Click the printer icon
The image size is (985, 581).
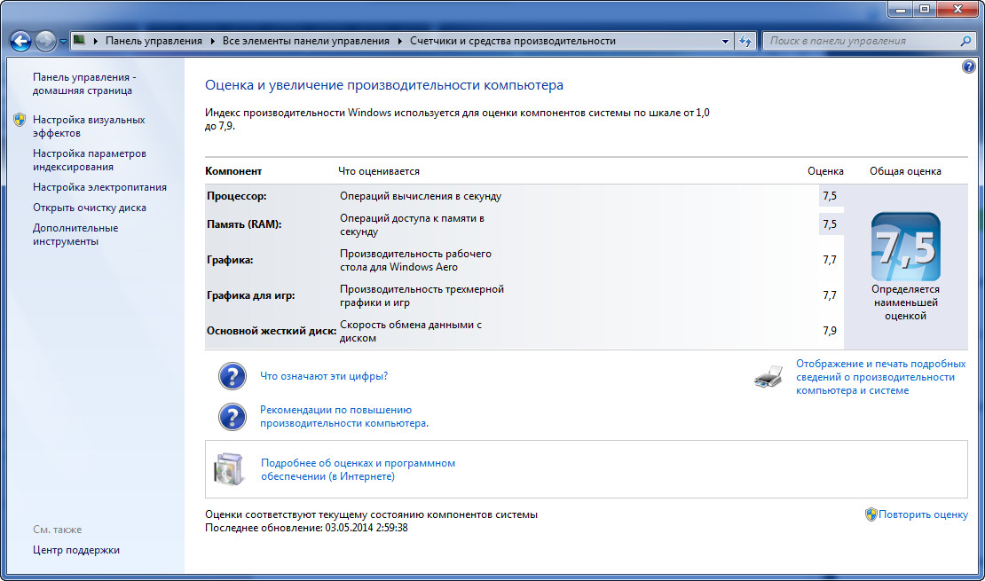tap(768, 377)
